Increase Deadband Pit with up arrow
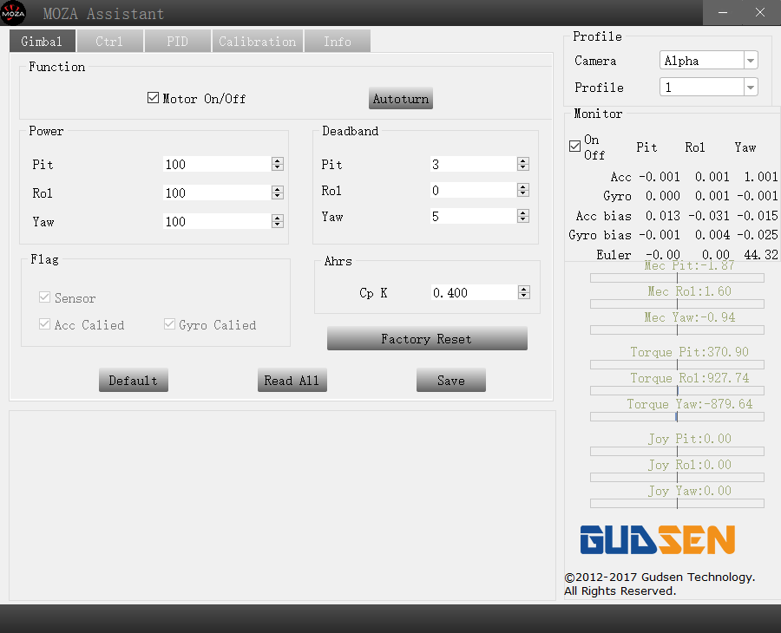Viewport: 781px width, 633px height. pos(522,160)
